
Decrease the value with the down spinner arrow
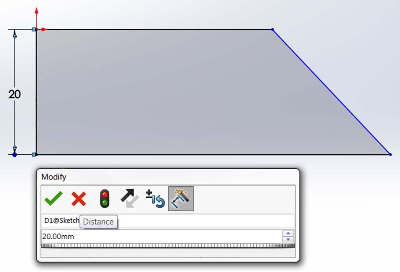(288, 239)
